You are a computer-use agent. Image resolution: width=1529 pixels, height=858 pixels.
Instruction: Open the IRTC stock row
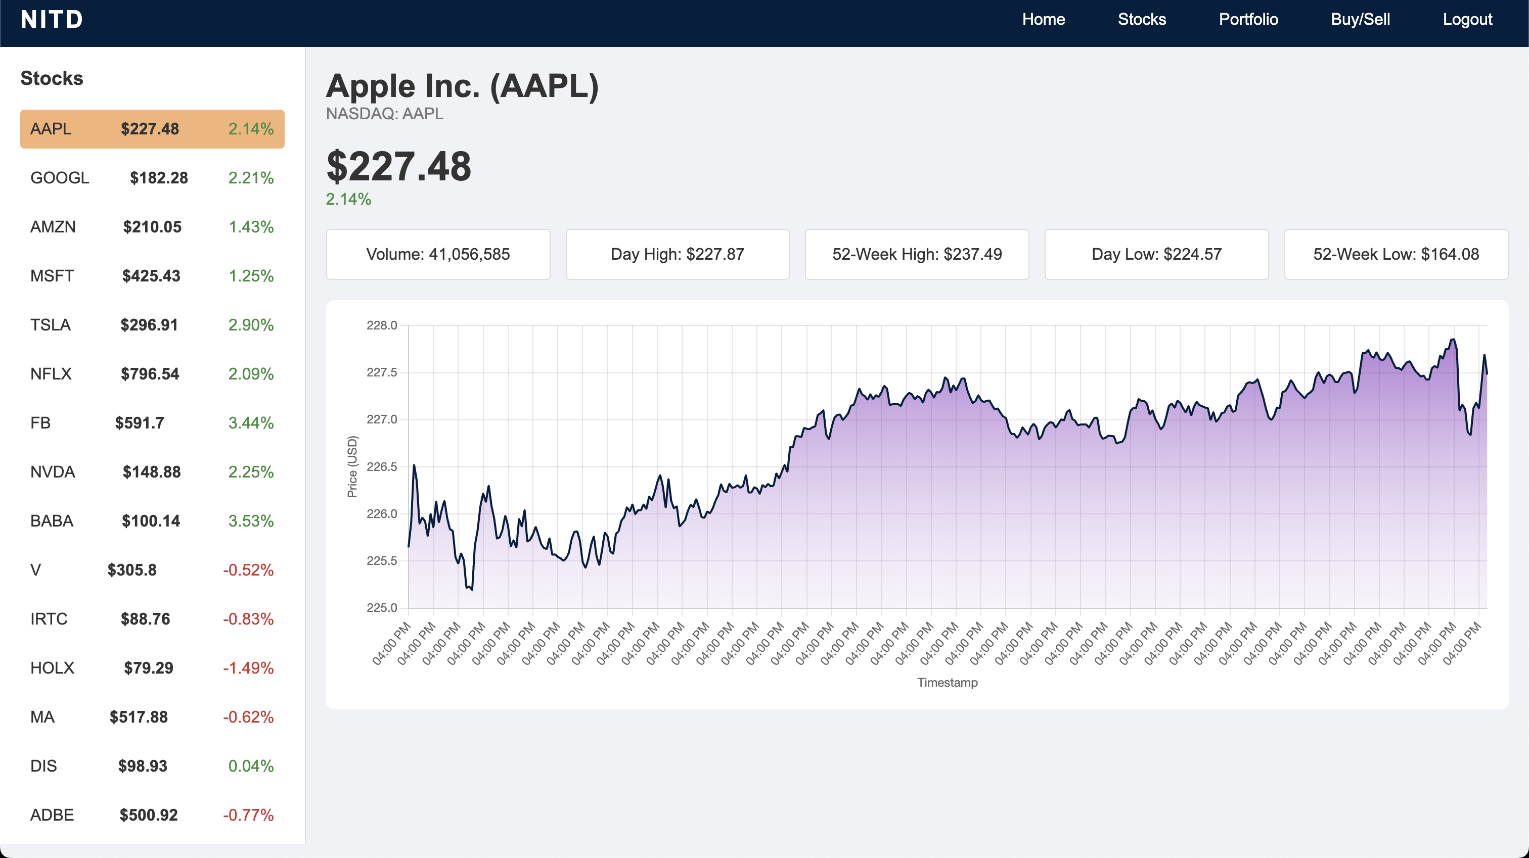pyautogui.click(x=152, y=619)
